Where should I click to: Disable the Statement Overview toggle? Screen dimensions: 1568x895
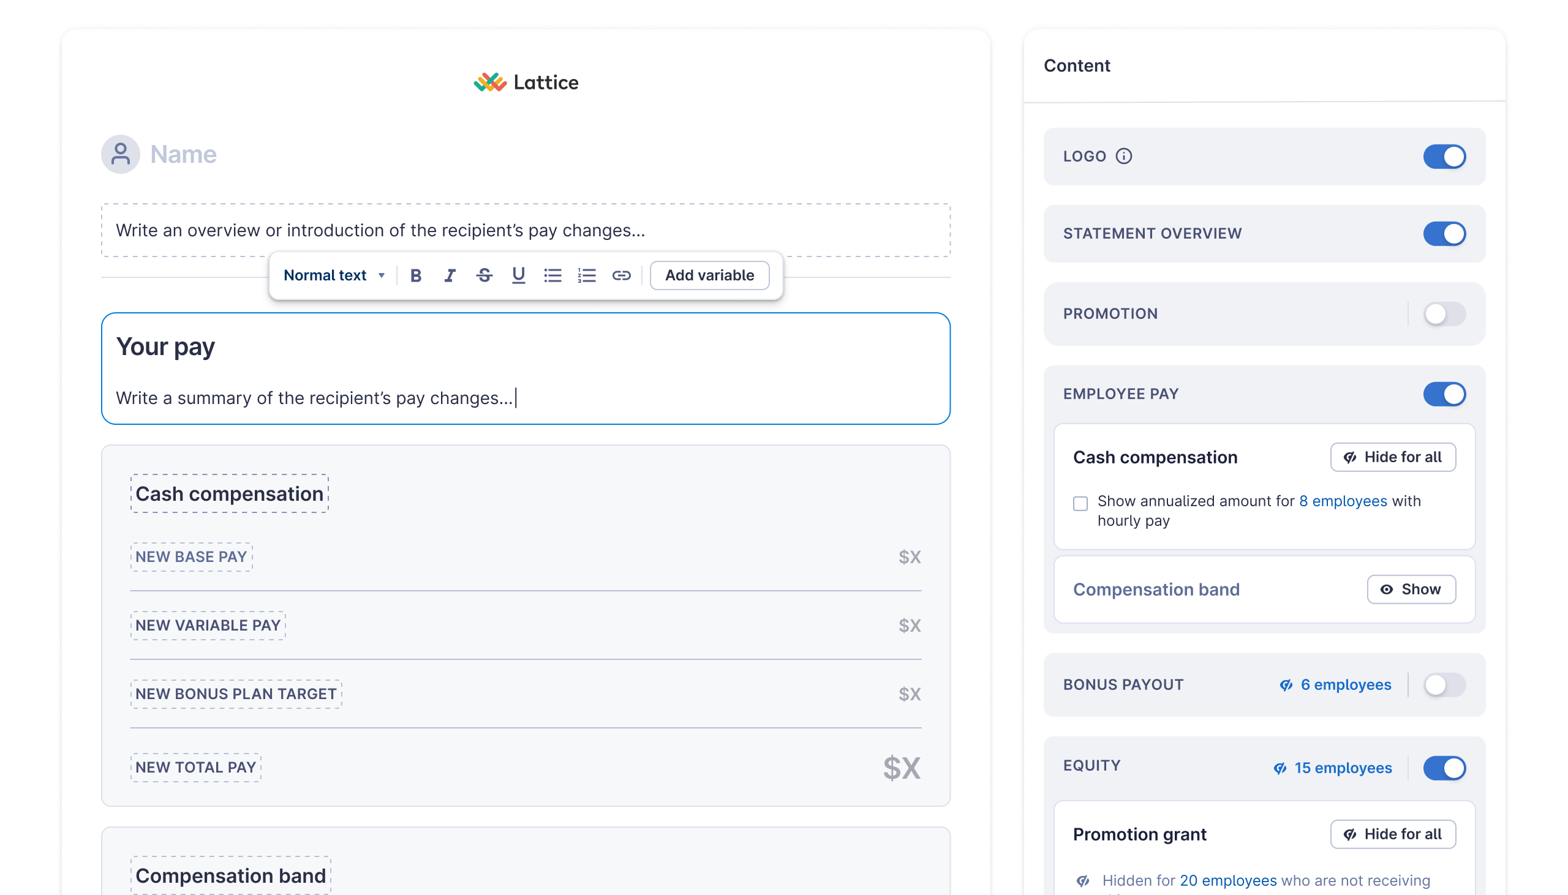click(x=1444, y=234)
